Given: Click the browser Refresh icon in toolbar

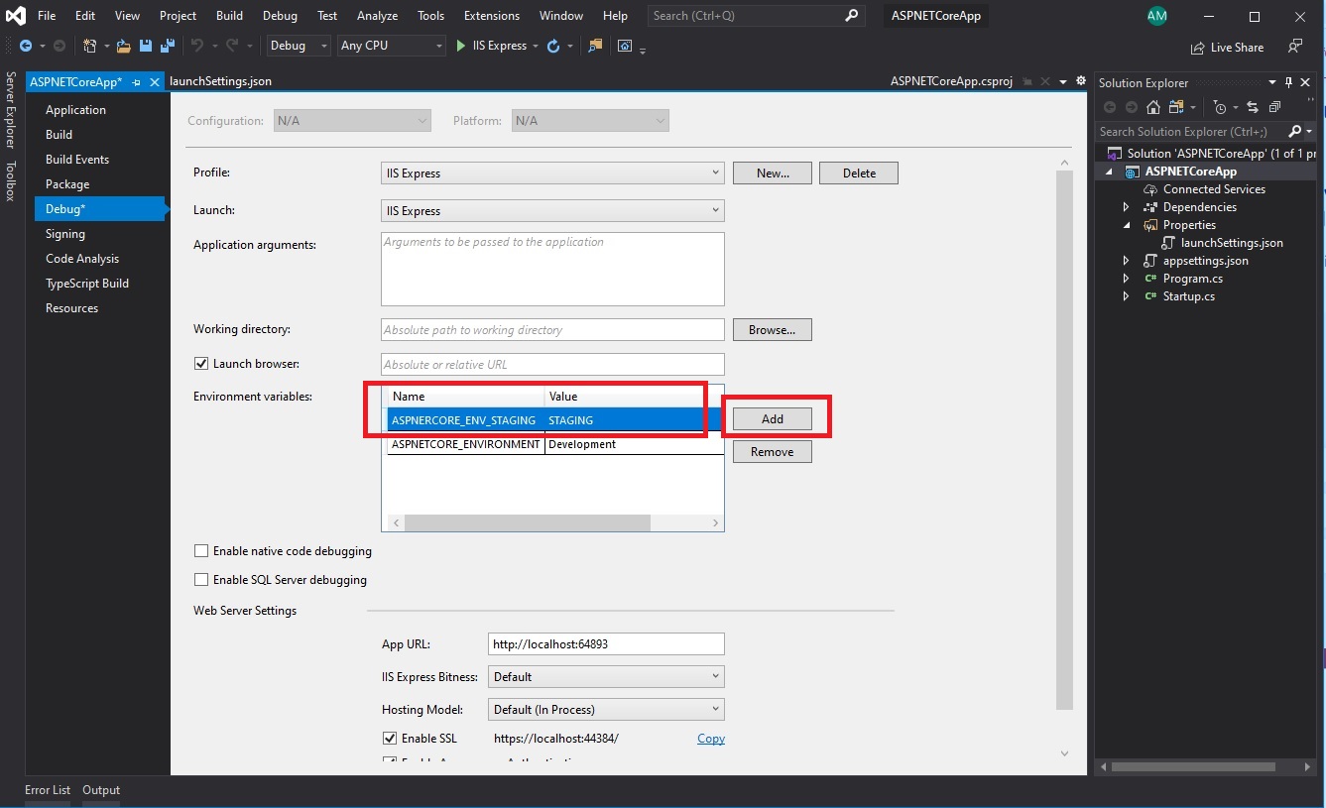Looking at the screenshot, I should coord(553,46).
